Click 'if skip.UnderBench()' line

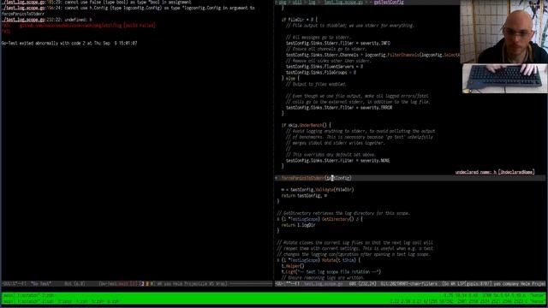coord(307,125)
